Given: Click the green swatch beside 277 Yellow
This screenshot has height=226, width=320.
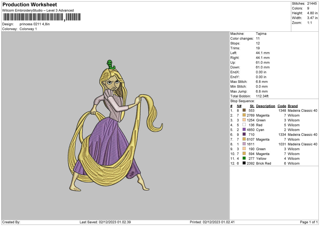Looking at the screenshot, I should (x=244, y=158).
